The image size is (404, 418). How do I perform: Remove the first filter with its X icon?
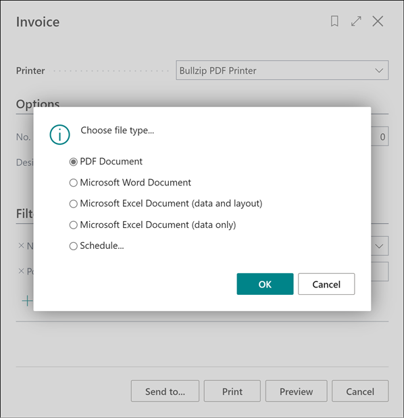pyautogui.click(x=21, y=246)
